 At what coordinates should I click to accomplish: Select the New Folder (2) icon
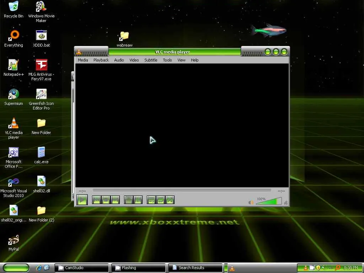coord(41,214)
